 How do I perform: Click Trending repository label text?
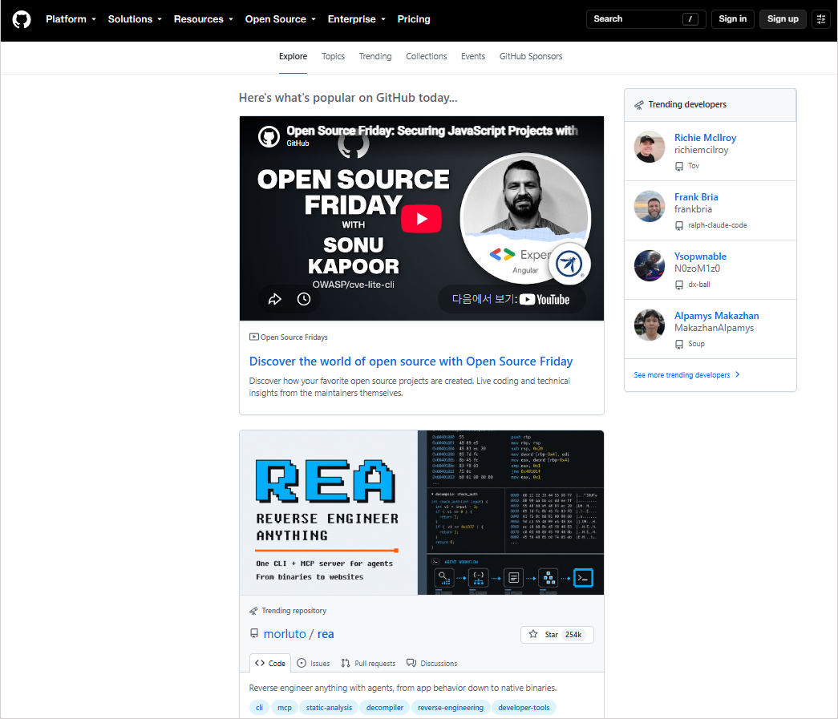(294, 611)
